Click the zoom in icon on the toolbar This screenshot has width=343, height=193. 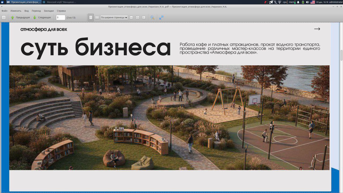tap(137, 17)
